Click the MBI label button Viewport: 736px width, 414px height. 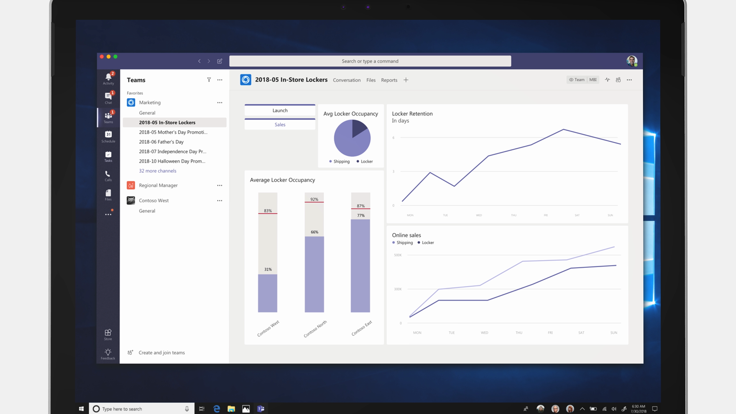(x=593, y=80)
